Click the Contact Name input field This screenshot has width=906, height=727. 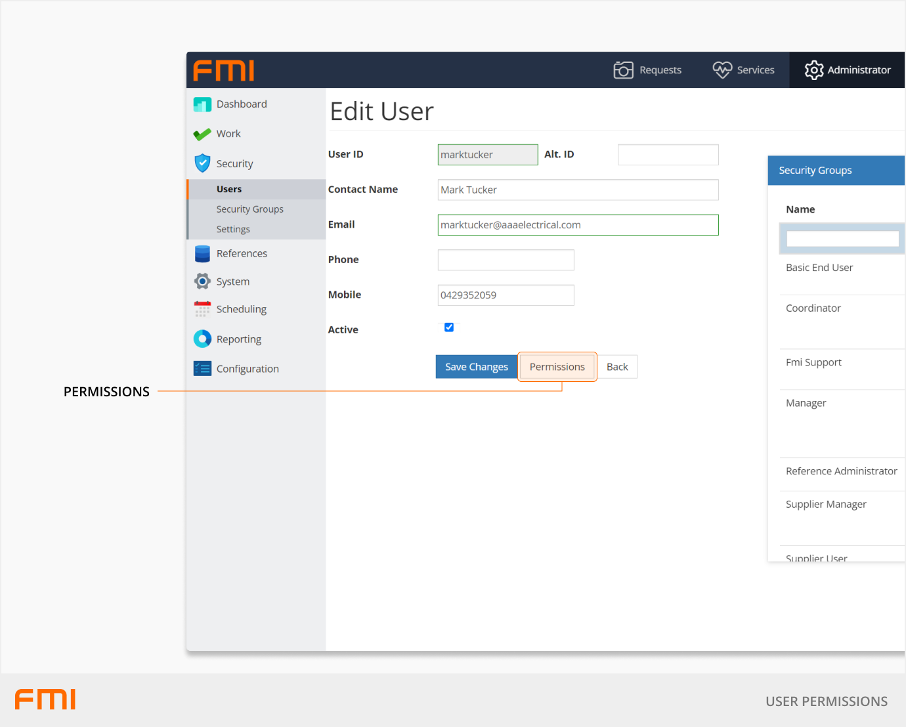(x=578, y=190)
